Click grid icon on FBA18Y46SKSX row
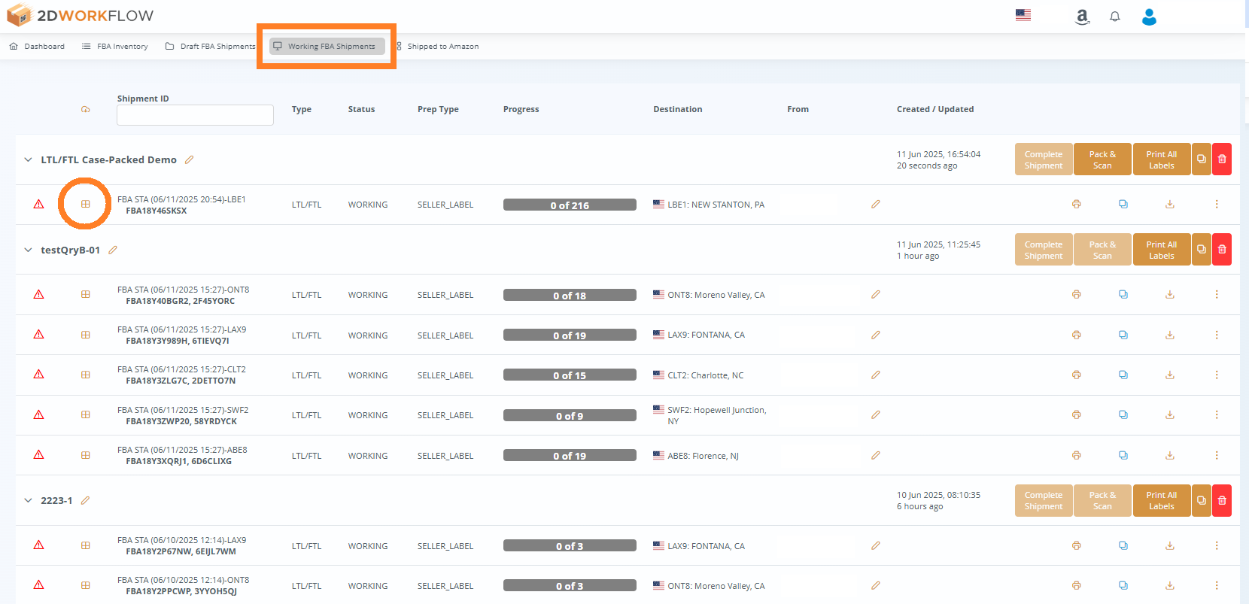The width and height of the screenshot is (1249, 604). click(x=86, y=205)
